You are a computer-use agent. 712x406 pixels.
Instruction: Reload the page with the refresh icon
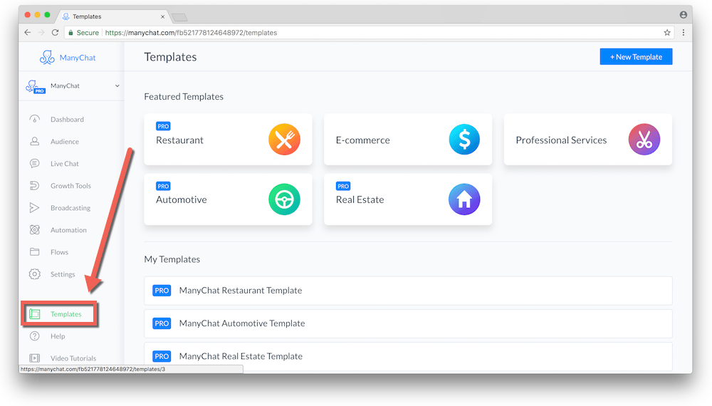55,33
